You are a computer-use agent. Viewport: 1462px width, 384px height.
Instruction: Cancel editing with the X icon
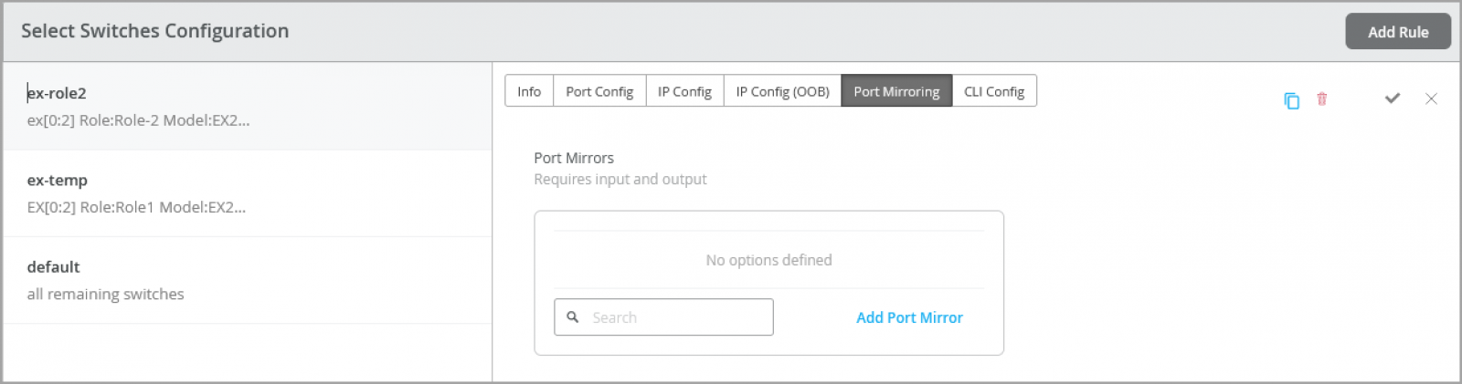click(1431, 99)
